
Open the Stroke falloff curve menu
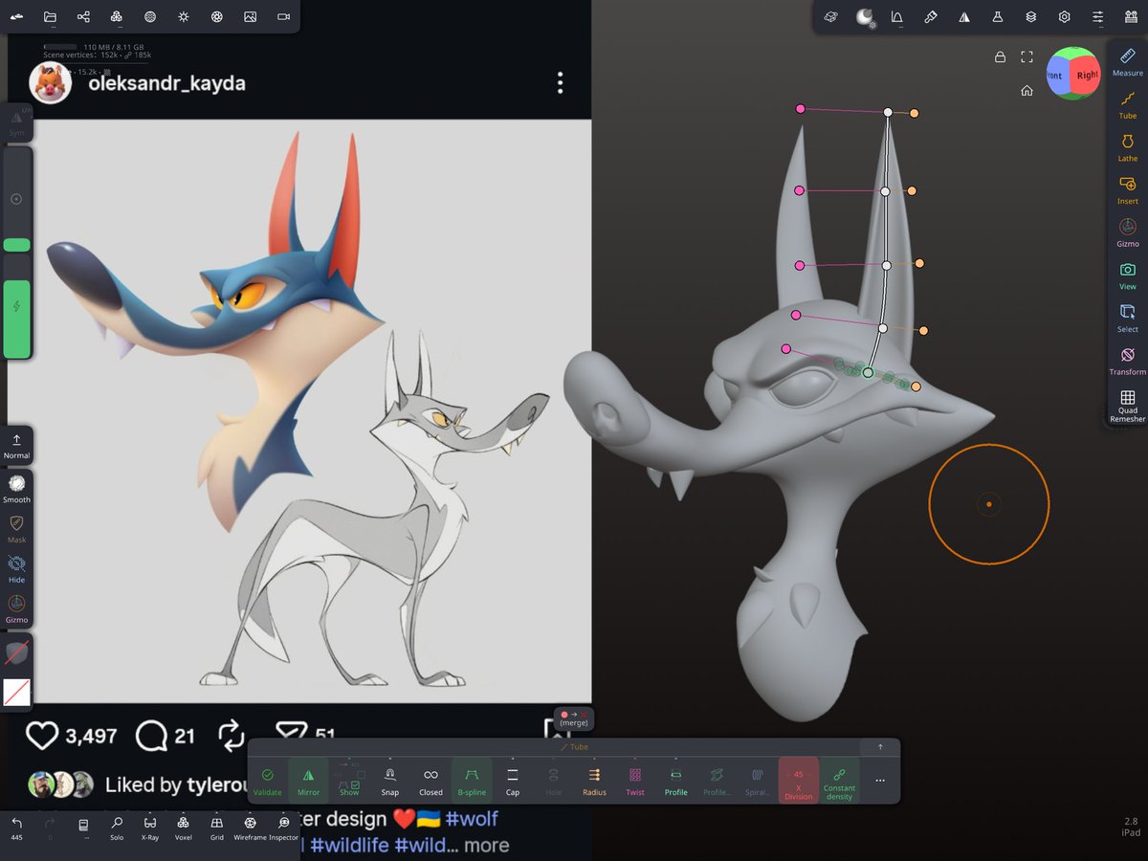[x=897, y=17]
